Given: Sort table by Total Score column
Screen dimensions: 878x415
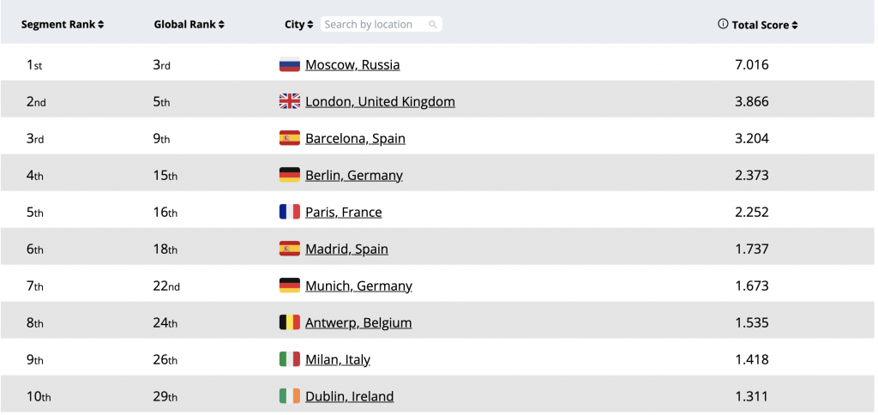Looking at the screenshot, I should pos(765,25).
